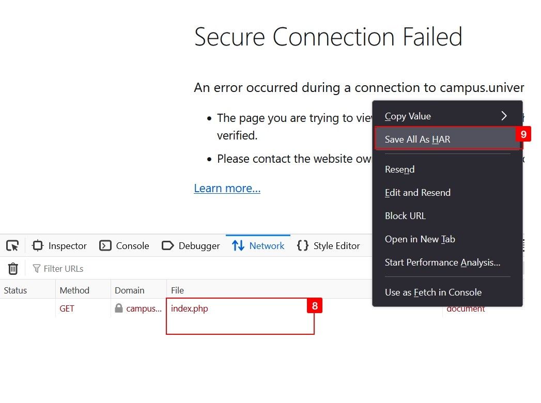Open the Learn more link
The image size is (541, 403).
click(227, 189)
